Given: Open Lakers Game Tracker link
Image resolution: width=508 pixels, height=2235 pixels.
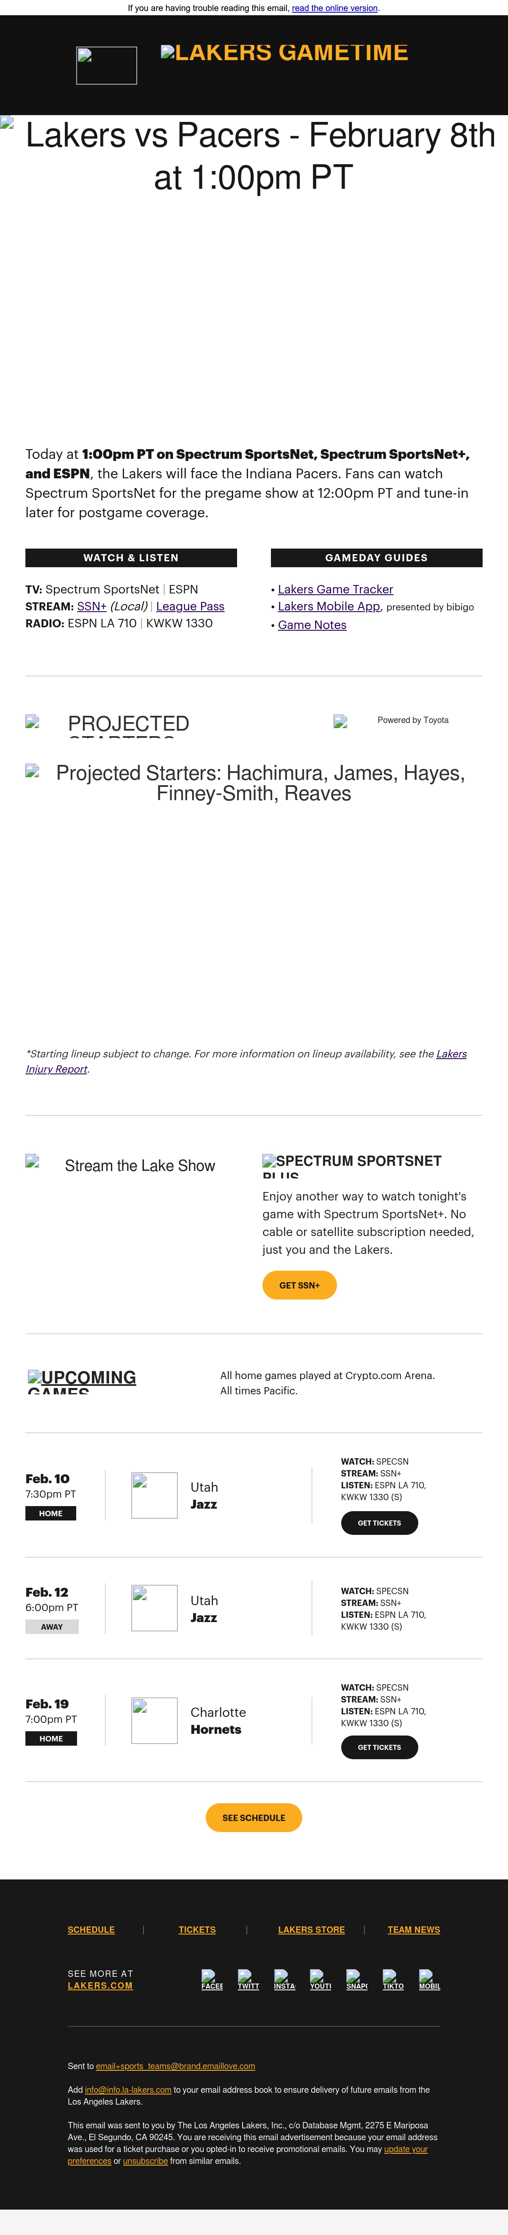Looking at the screenshot, I should tap(335, 589).
